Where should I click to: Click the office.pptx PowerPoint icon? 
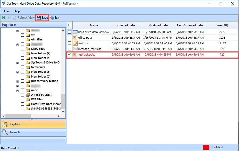[75, 38]
